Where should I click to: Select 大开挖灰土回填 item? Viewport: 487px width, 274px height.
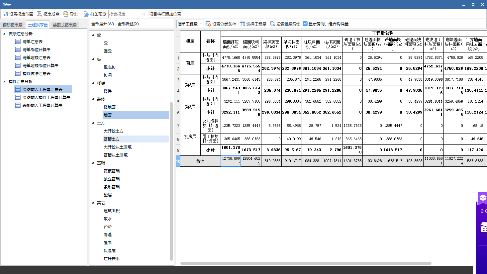click(x=118, y=147)
